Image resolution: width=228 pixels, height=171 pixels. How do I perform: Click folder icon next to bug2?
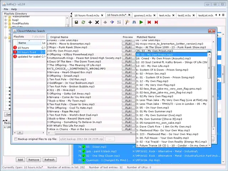pos(10,20)
